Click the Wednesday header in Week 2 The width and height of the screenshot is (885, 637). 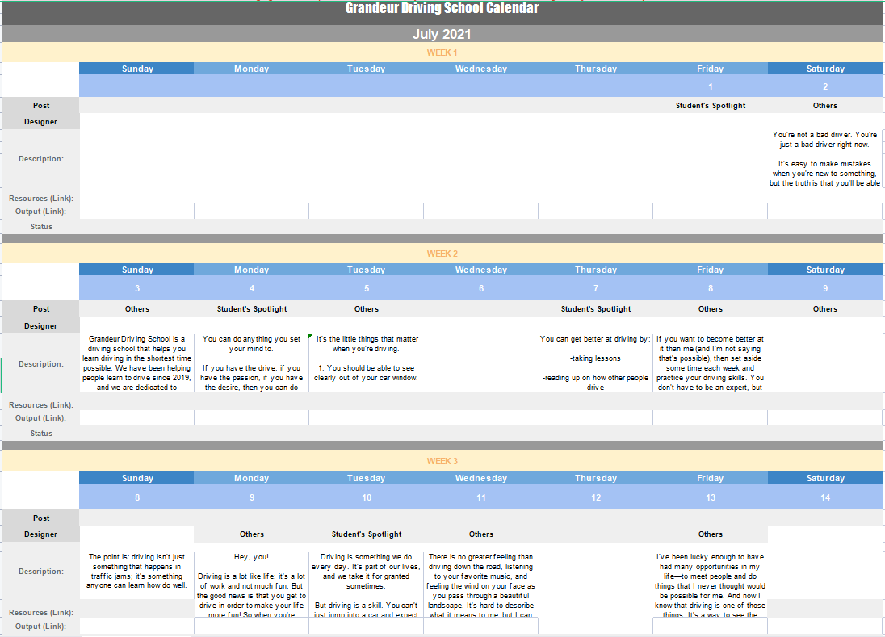click(481, 270)
